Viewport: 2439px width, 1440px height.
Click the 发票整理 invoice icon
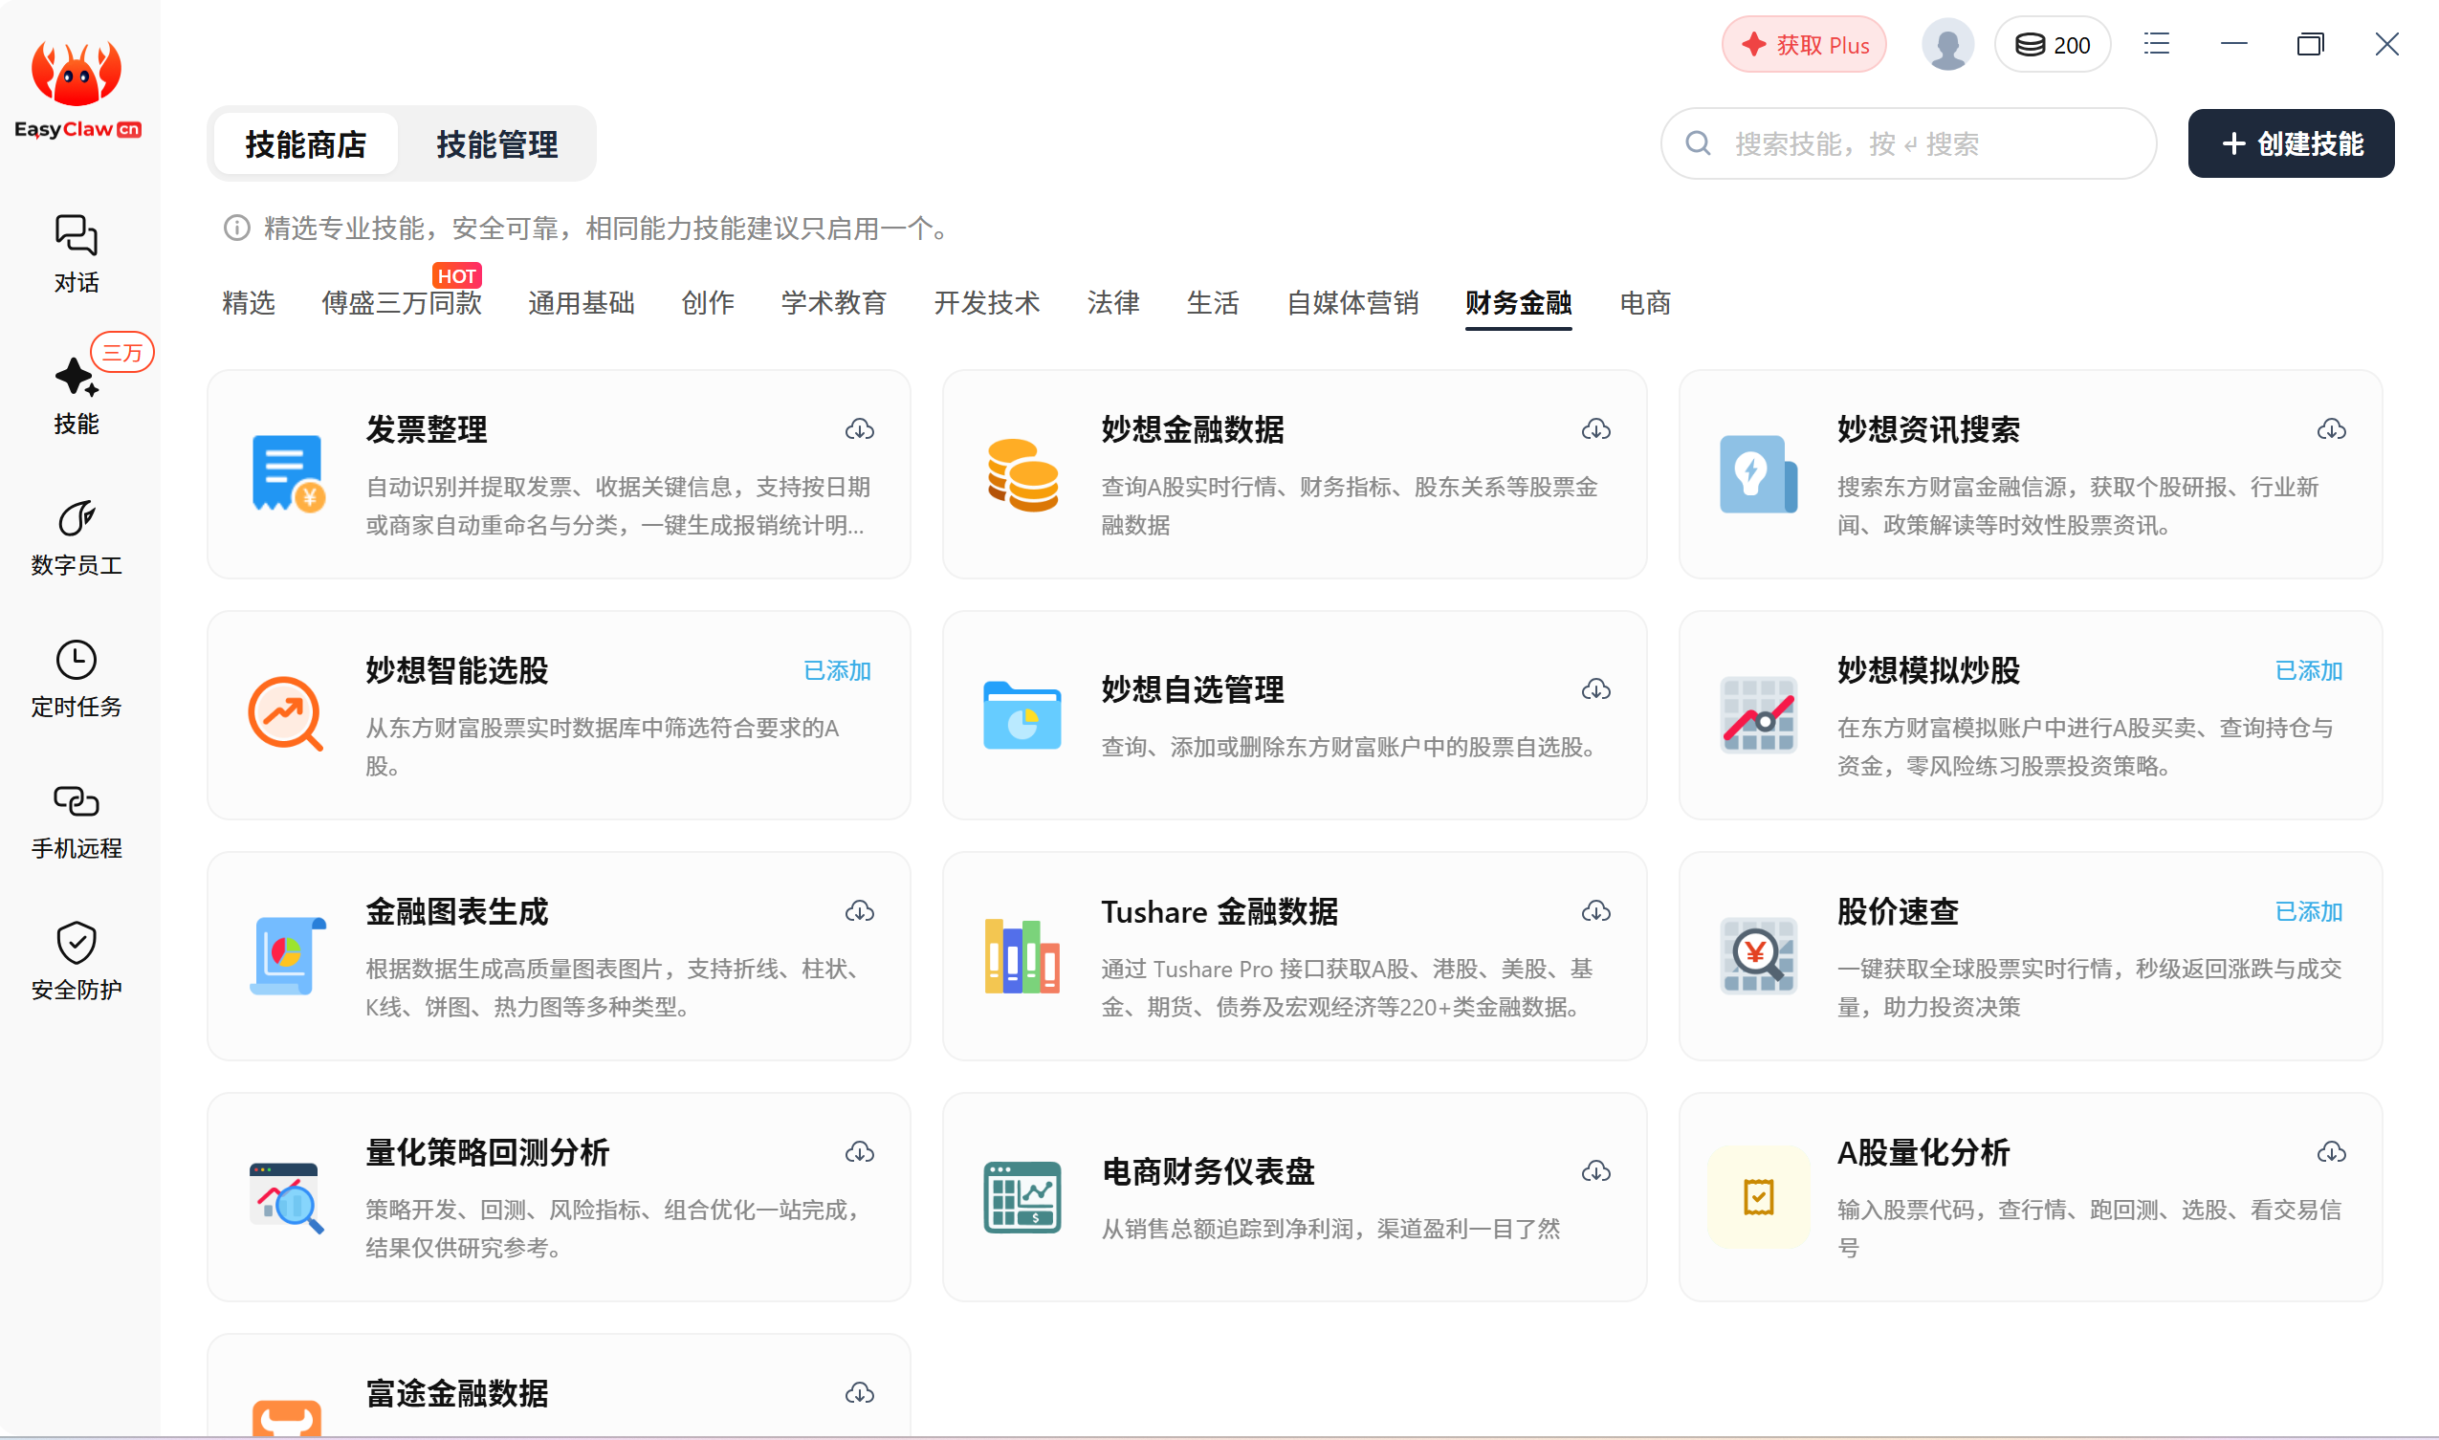(287, 473)
